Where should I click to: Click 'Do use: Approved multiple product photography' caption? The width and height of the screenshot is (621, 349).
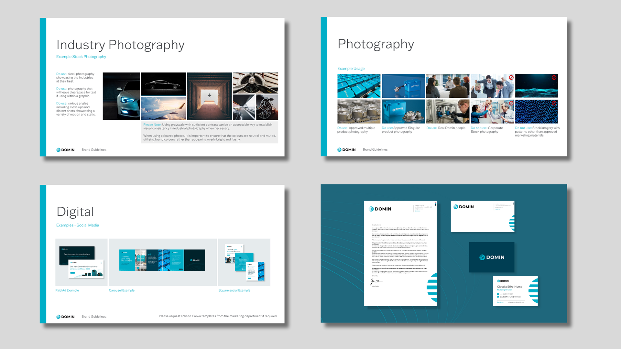click(x=356, y=130)
